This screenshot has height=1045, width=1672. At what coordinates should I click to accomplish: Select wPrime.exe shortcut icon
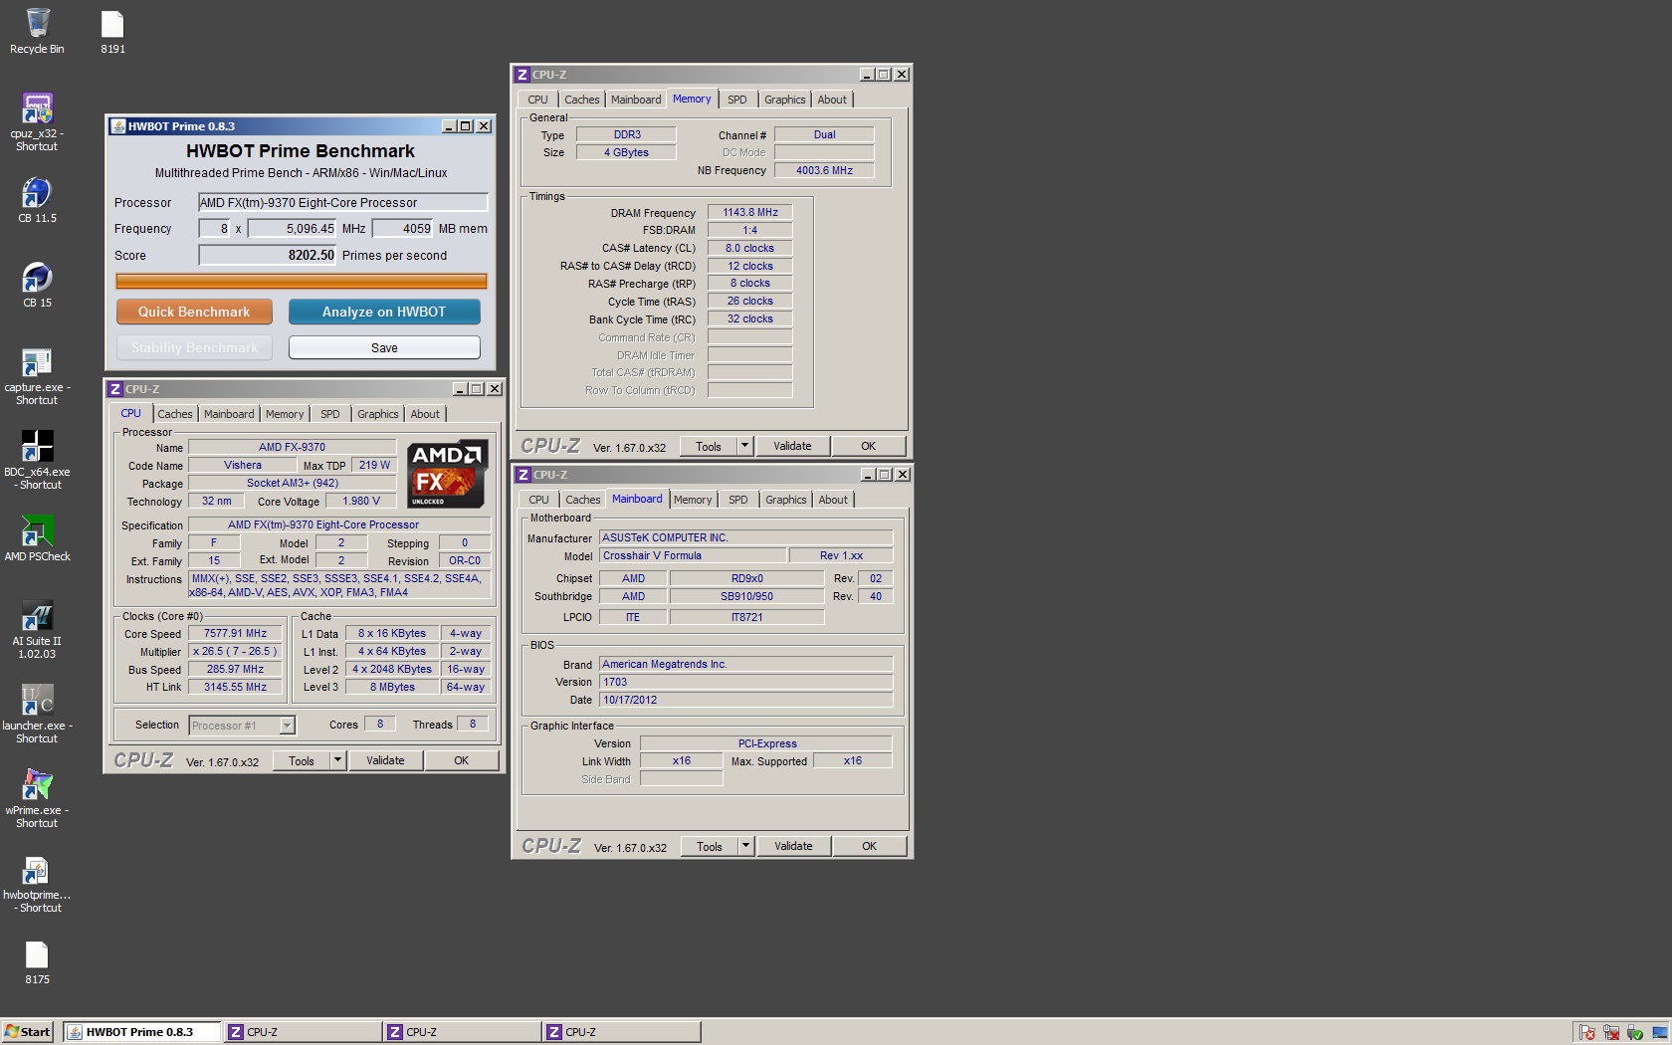click(x=37, y=798)
